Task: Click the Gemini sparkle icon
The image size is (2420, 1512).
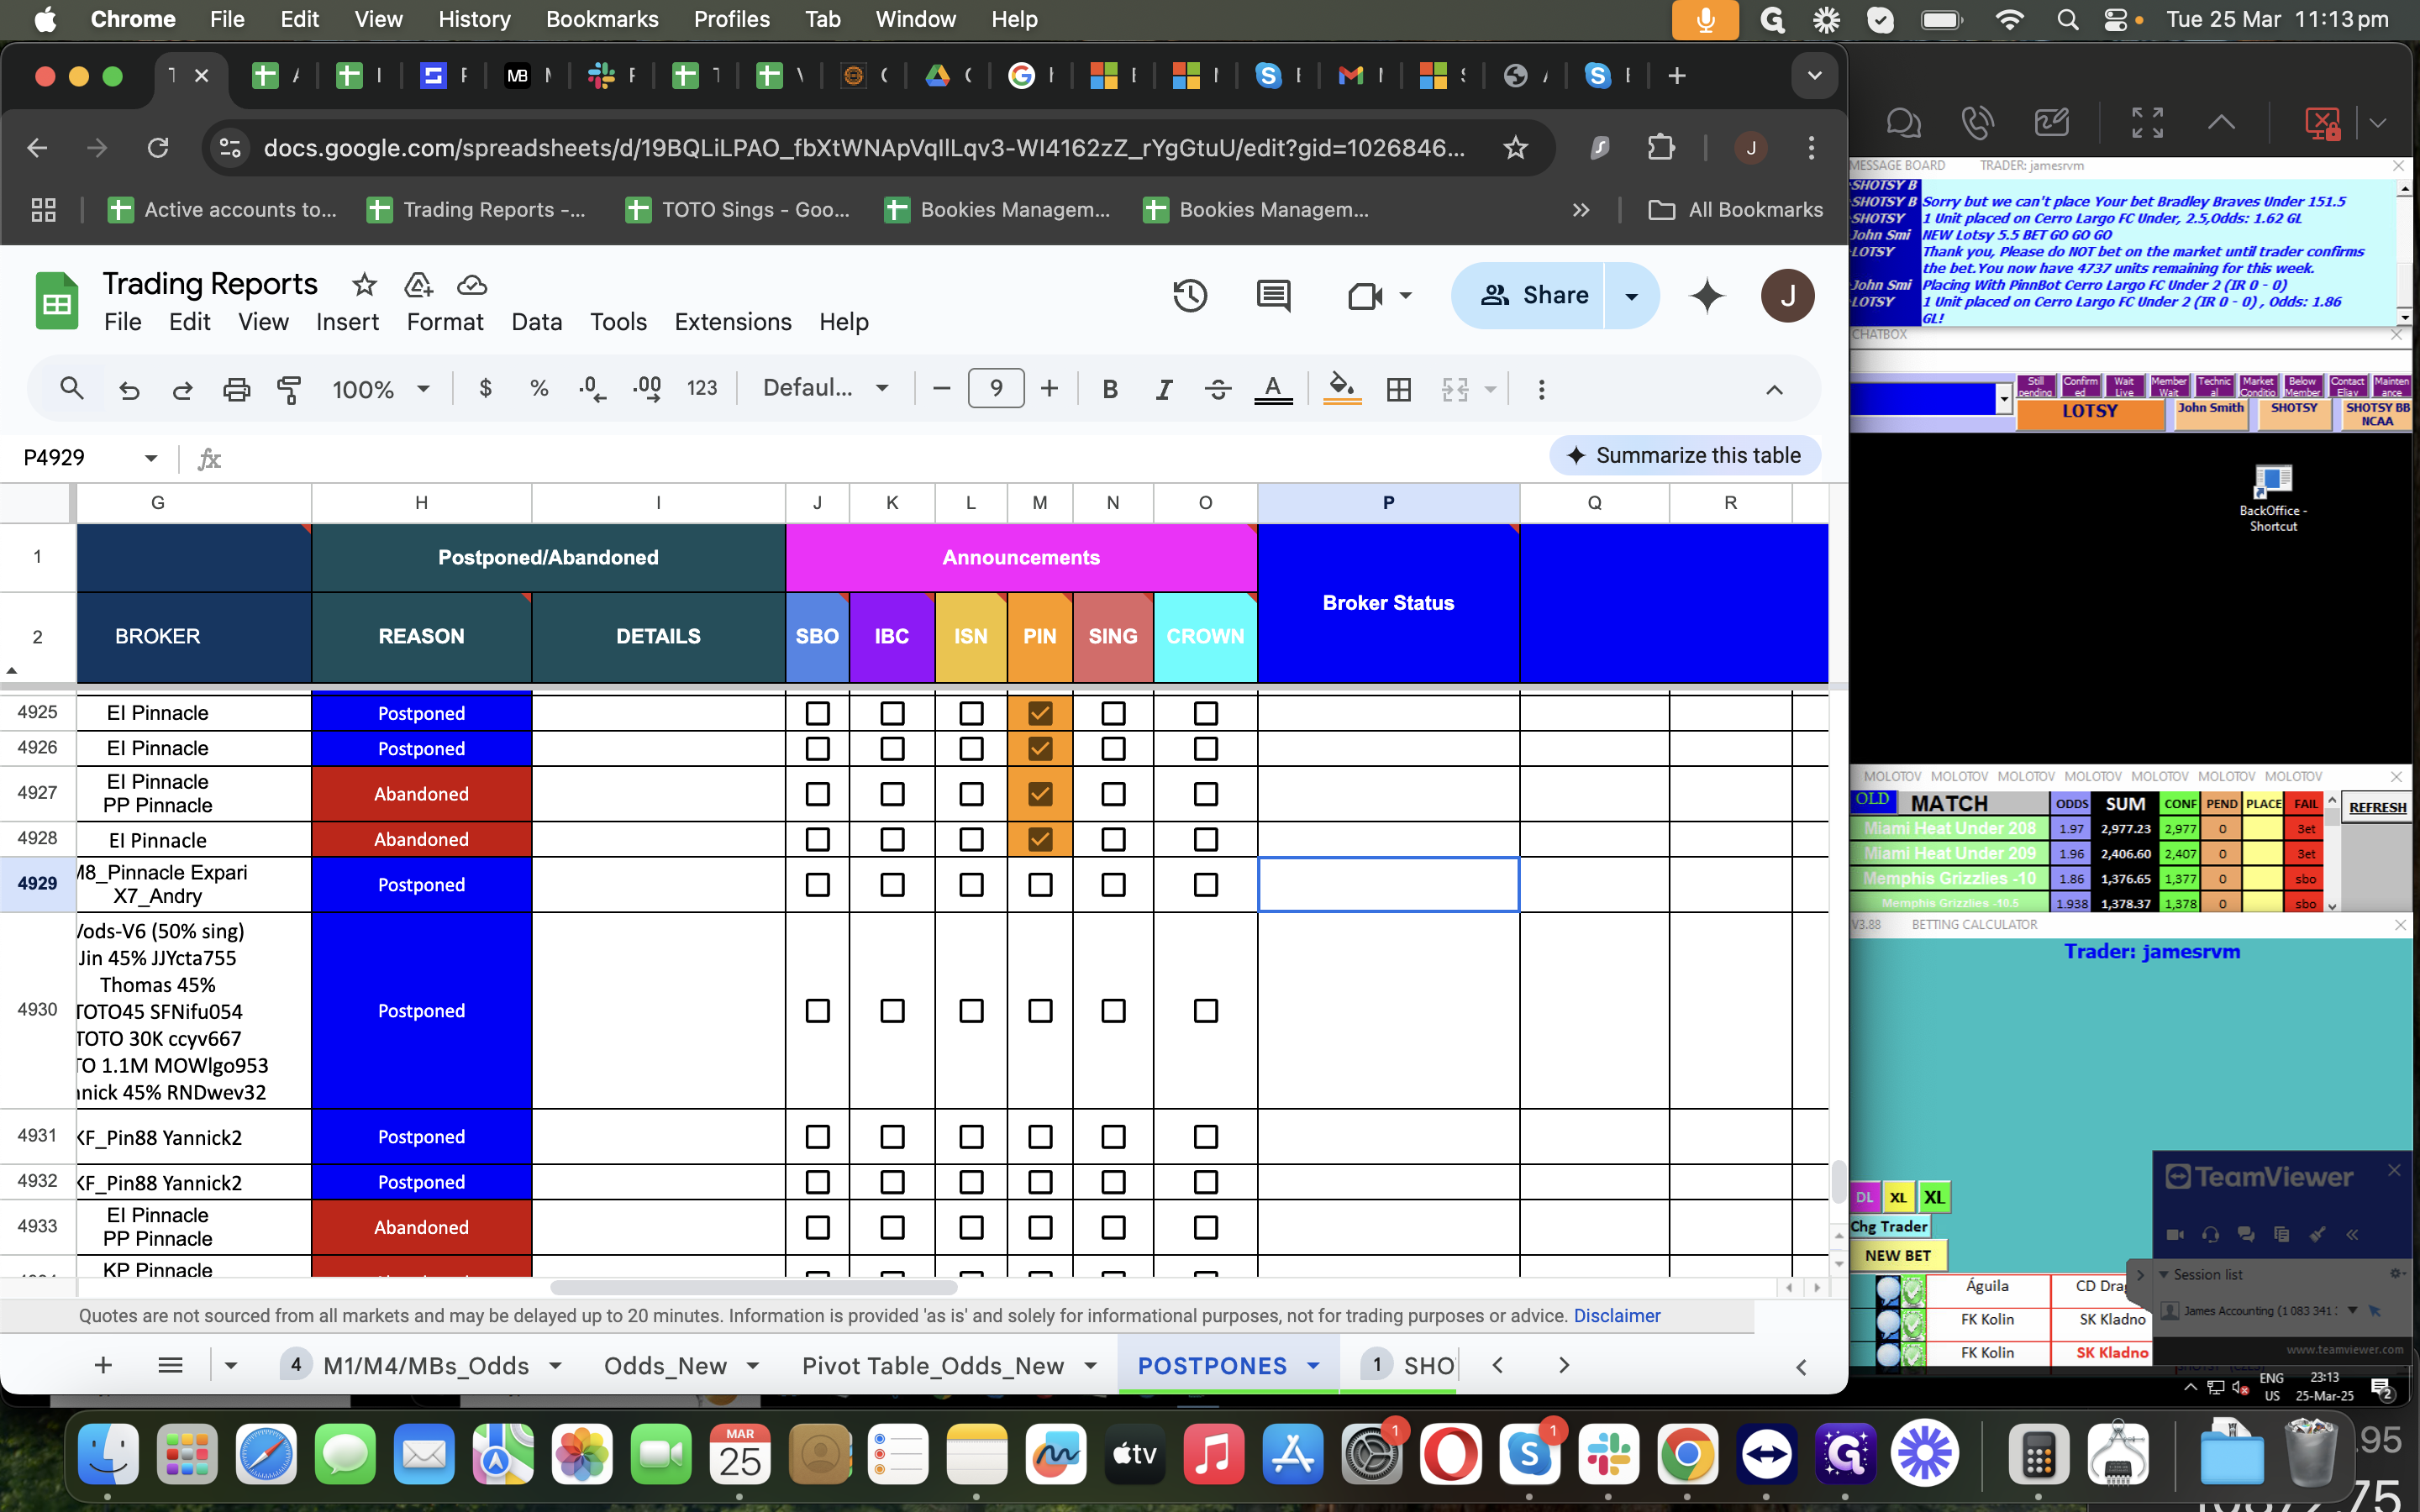Action: pos(1707,295)
